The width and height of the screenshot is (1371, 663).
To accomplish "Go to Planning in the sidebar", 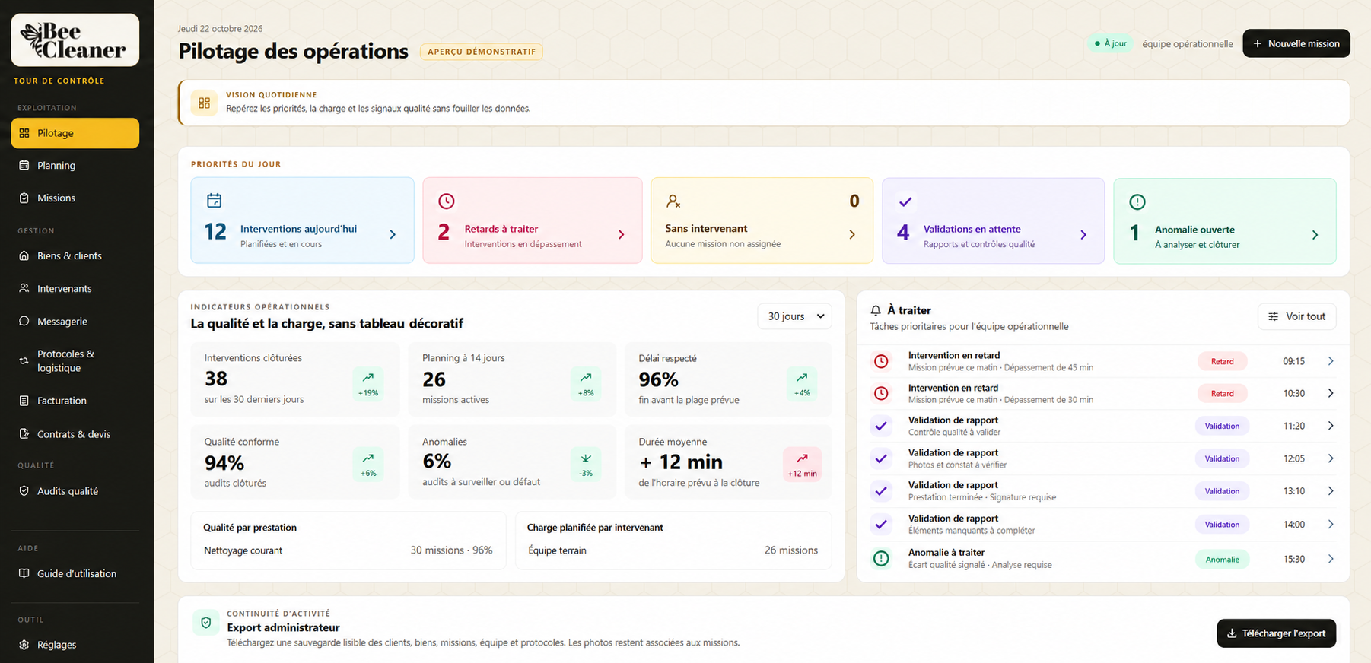I will pos(75,166).
